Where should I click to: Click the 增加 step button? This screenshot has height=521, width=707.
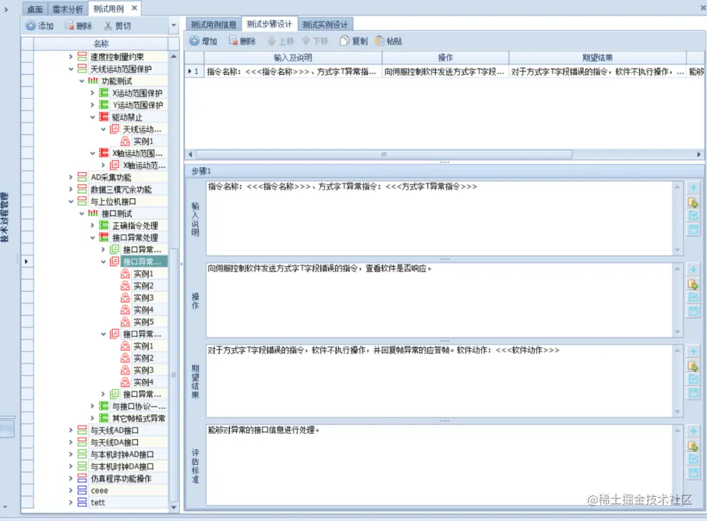204,41
